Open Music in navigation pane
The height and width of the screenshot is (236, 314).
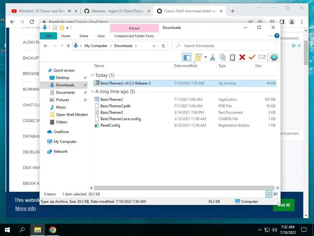click(61, 107)
